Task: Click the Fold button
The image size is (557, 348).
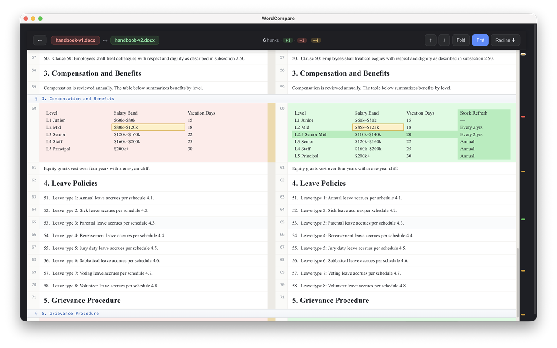Action: tap(461, 40)
